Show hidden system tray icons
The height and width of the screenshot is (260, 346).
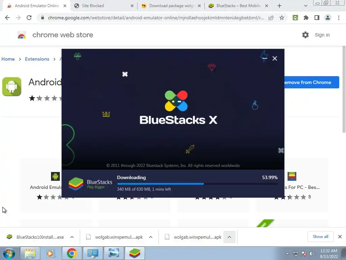(287, 254)
